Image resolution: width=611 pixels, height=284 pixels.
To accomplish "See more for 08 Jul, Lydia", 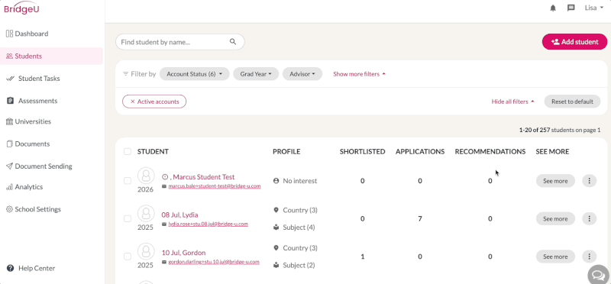I will (555, 218).
